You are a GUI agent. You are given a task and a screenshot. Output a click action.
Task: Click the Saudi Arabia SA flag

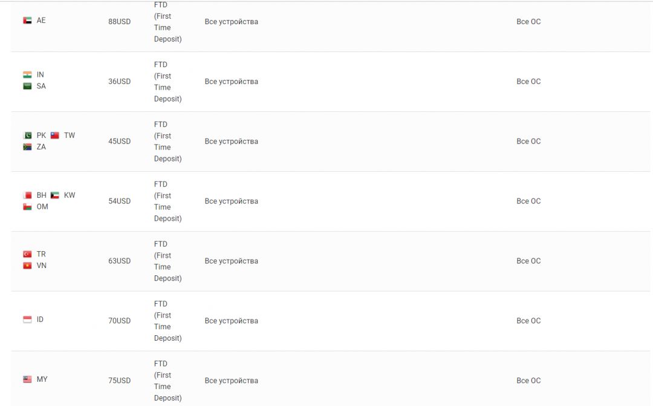click(x=27, y=87)
